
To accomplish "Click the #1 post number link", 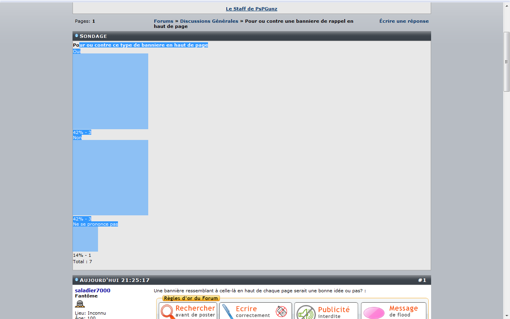I will 422,280.
